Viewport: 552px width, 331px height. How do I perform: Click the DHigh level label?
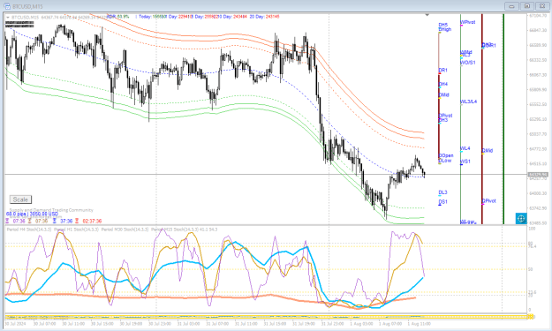(445, 29)
